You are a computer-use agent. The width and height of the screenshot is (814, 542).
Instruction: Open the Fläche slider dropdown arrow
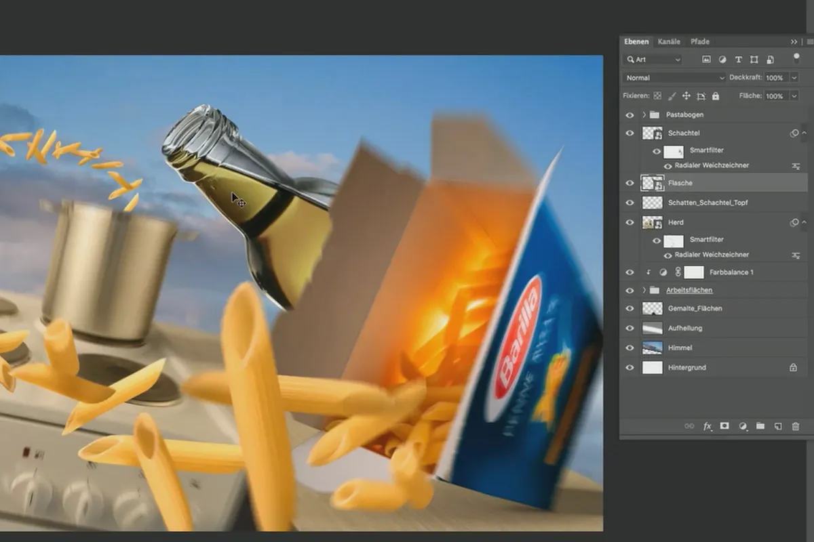pyautogui.click(x=794, y=96)
